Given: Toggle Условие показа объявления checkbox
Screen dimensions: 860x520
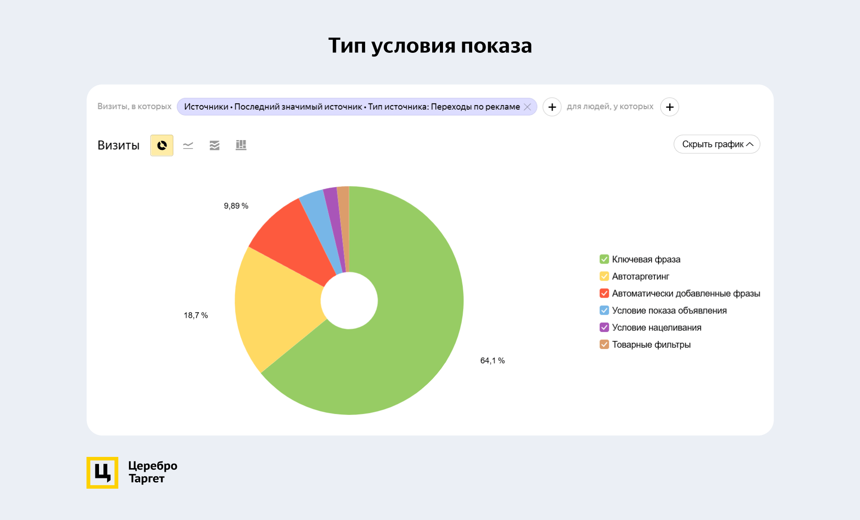Looking at the screenshot, I should 604,310.
